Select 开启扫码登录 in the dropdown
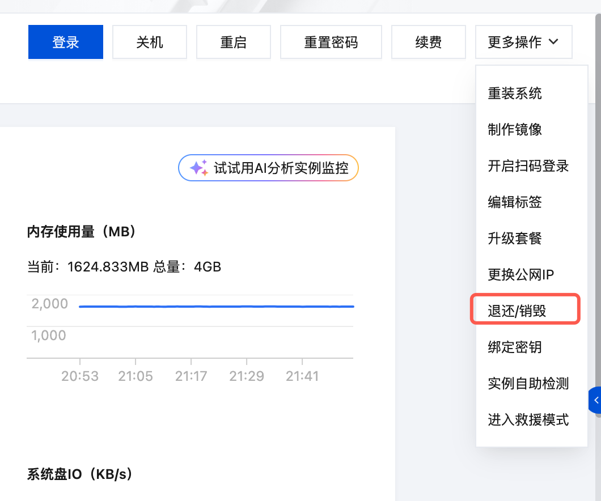Image resolution: width=601 pixels, height=501 pixels. (528, 166)
